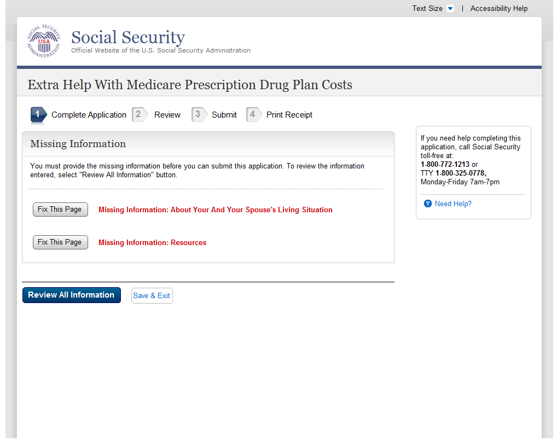Click the step 3 number badge
The image size is (557, 442).
(x=198, y=115)
